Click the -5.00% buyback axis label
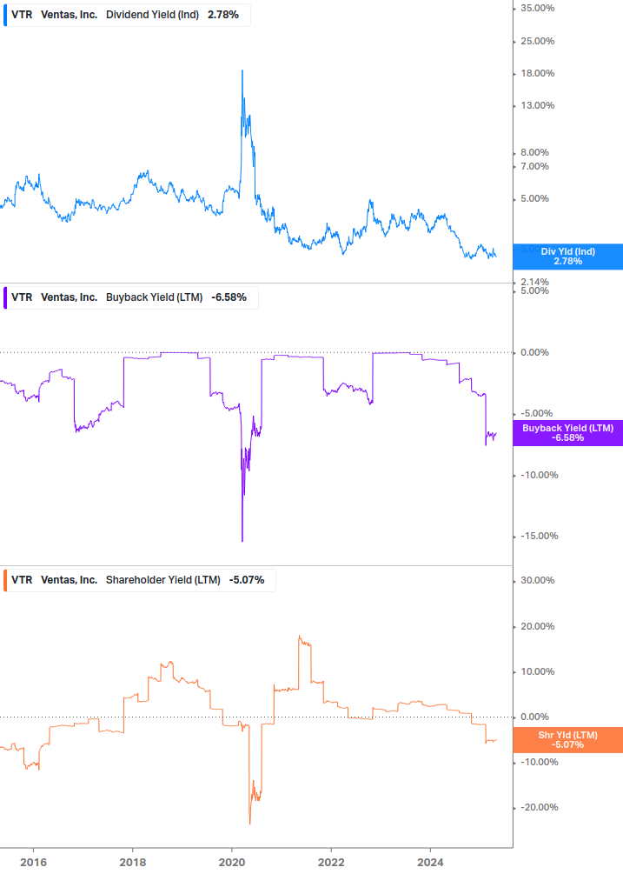Viewport: 623px width, 874px height. (x=536, y=413)
